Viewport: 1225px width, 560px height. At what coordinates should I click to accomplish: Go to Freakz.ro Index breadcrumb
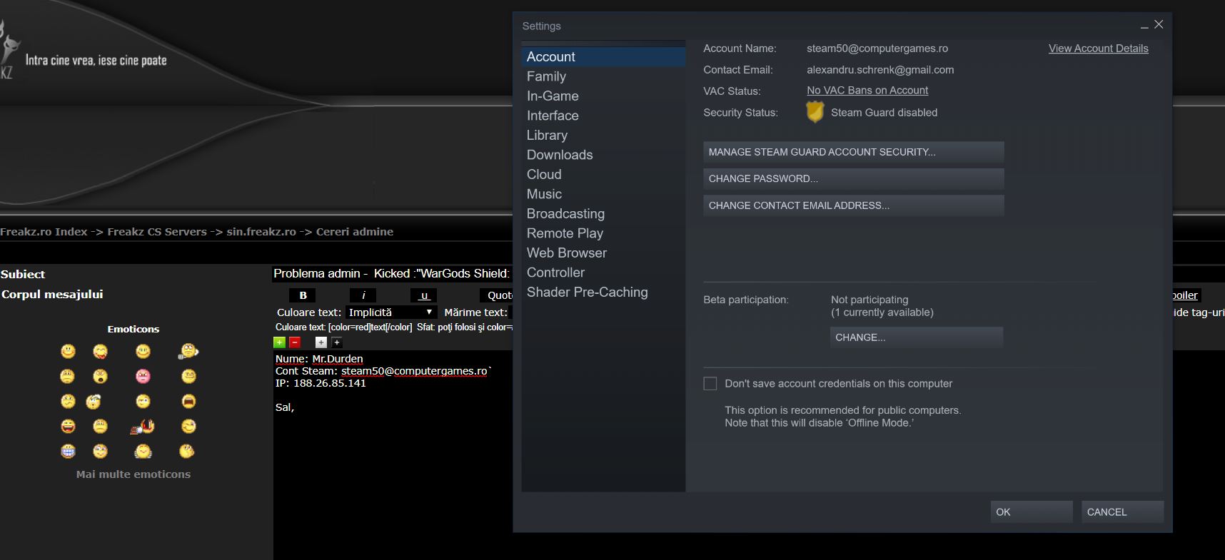coord(44,232)
